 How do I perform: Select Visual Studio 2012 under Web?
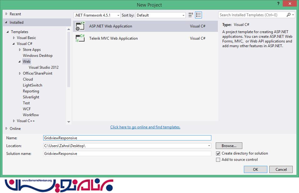(x=44, y=67)
